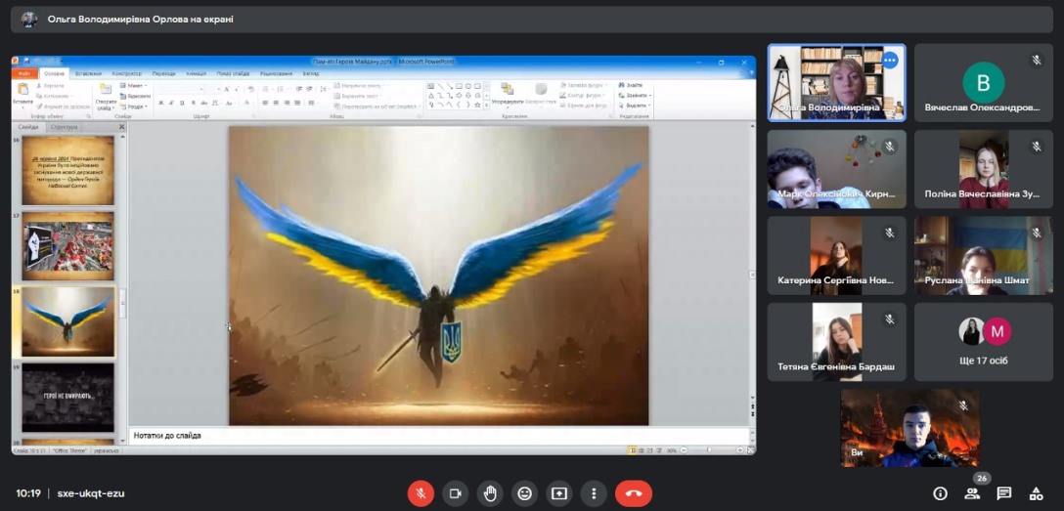Switch to the Структура tab in slide pane
Image resolution: width=1064 pixels, height=511 pixels.
pyautogui.click(x=64, y=127)
